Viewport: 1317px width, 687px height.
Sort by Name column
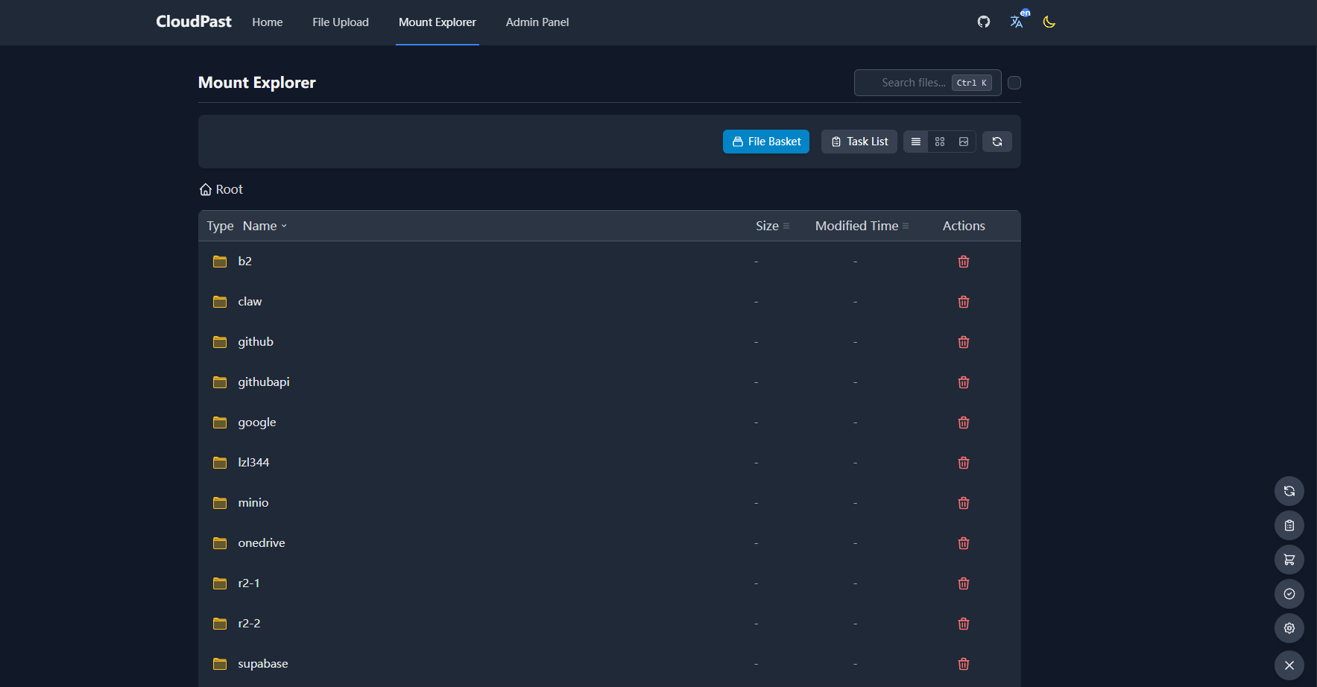coord(265,226)
